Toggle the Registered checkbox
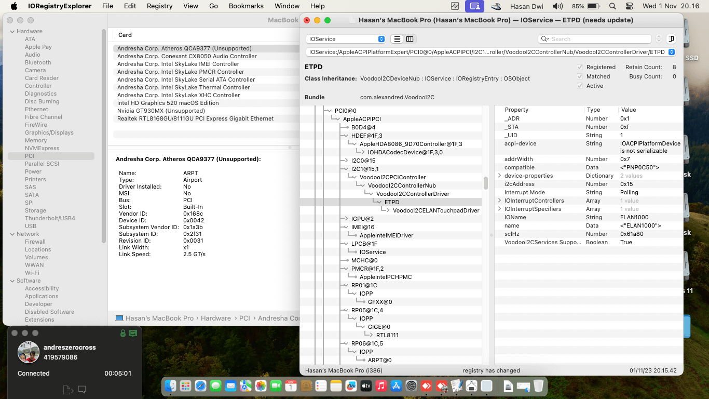The height and width of the screenshot is (399, 709). click(x=580, y=67)
